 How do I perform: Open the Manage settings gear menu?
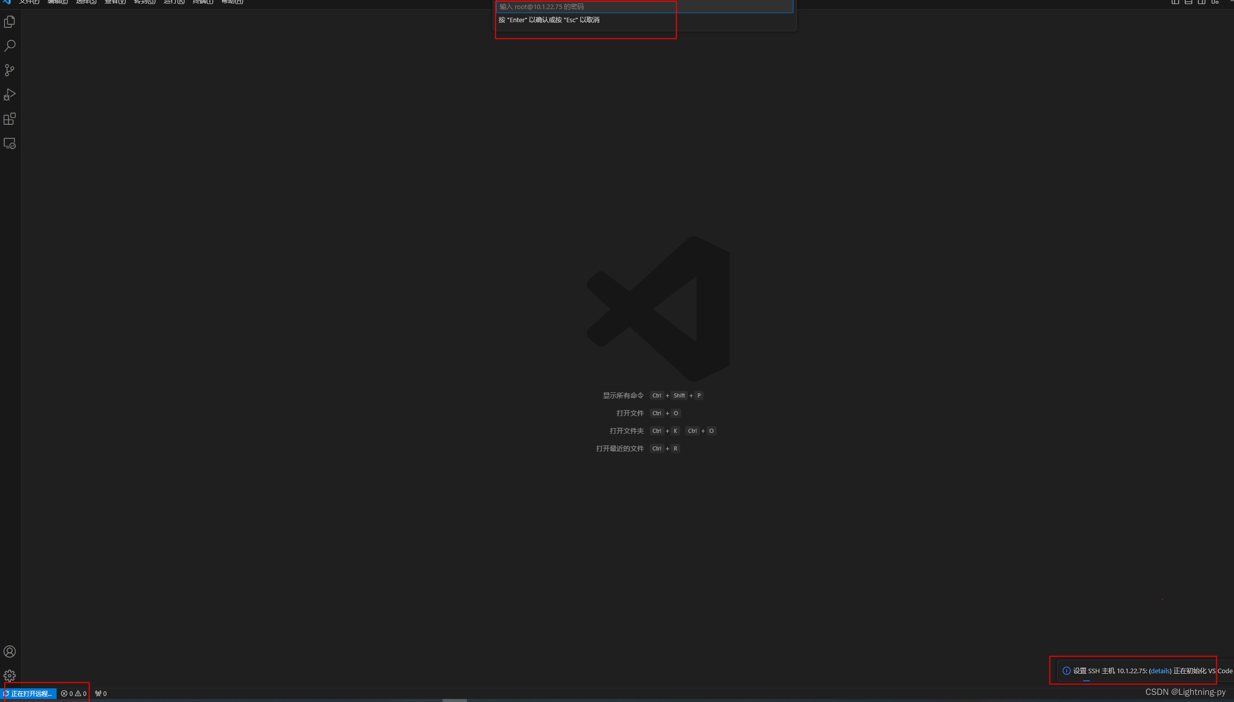10,676
